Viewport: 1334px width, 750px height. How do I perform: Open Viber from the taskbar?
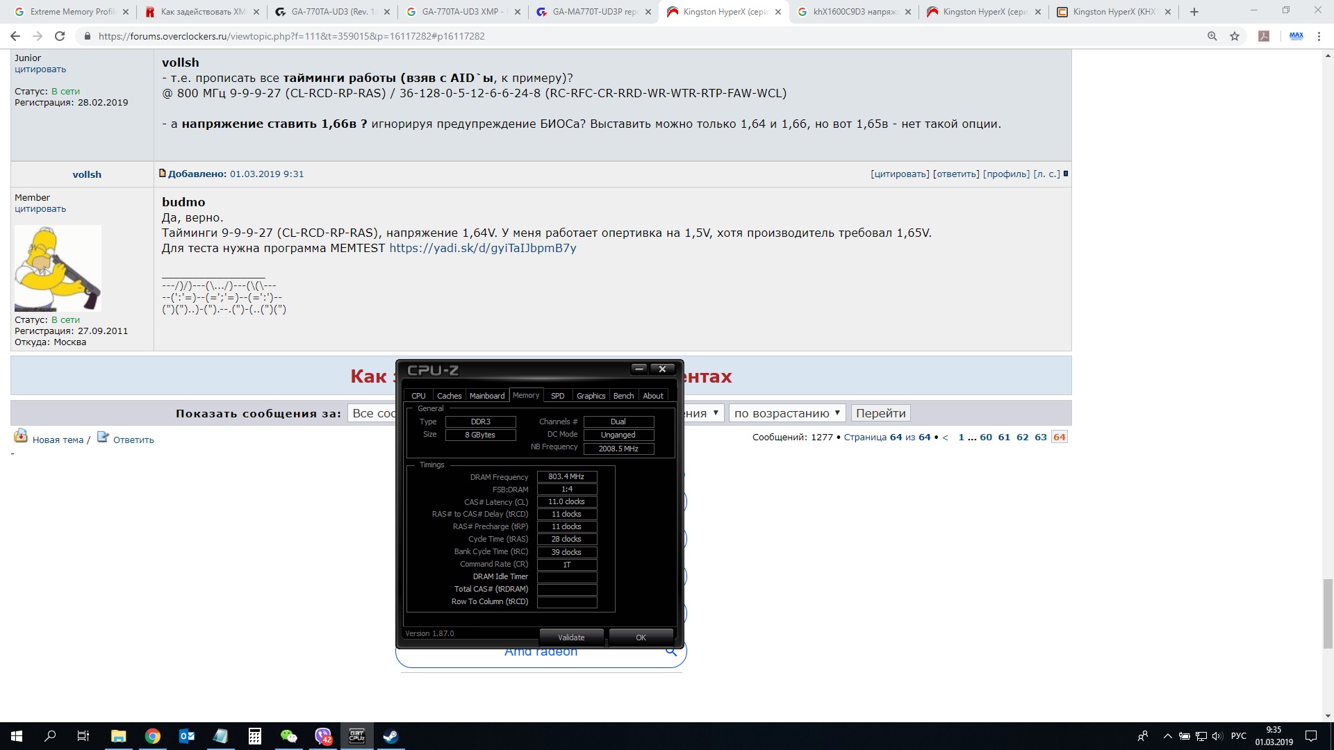click(x=323, y=736)
